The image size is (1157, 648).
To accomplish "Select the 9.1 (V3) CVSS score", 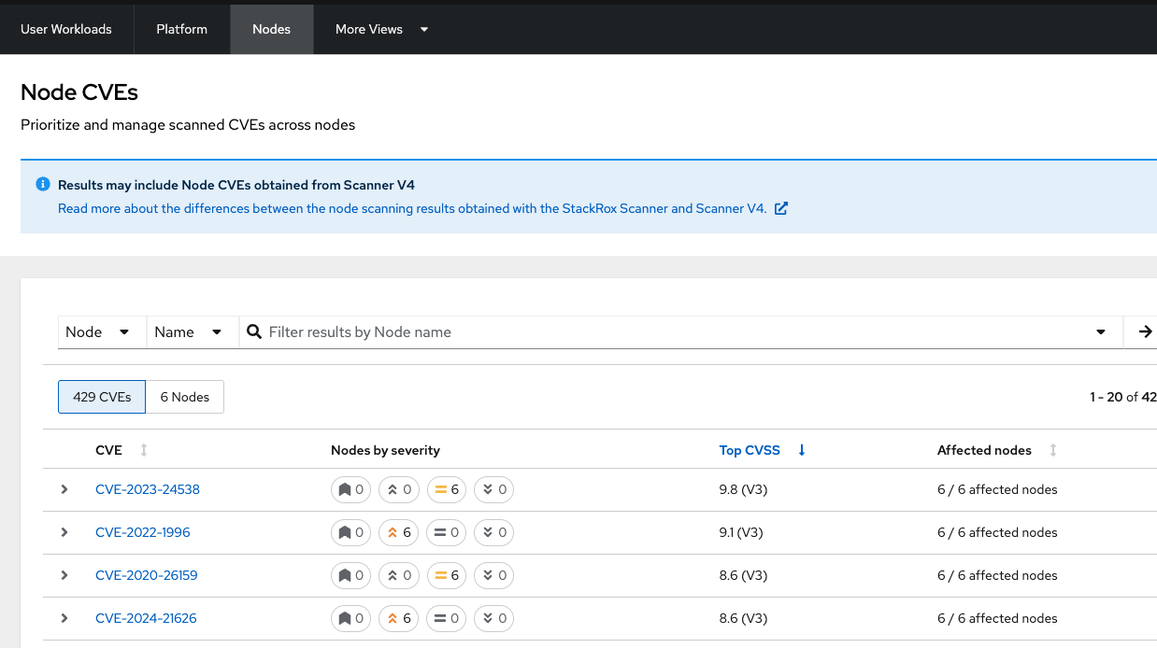I will click(741, 532).
